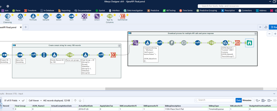Screen dimensions: 277x111
Task: Select the green Browse binoculars node
Action: pyautogui.click(x=250, y=43)
